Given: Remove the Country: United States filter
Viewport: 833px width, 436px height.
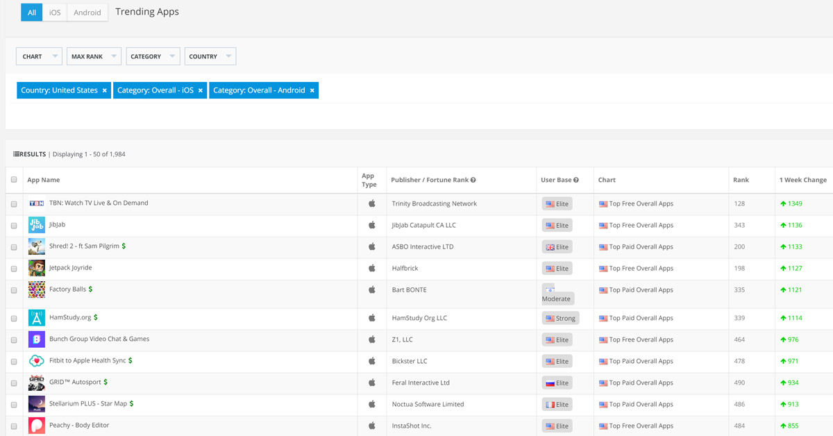Looking at the screenshot, I should (104, 90).
